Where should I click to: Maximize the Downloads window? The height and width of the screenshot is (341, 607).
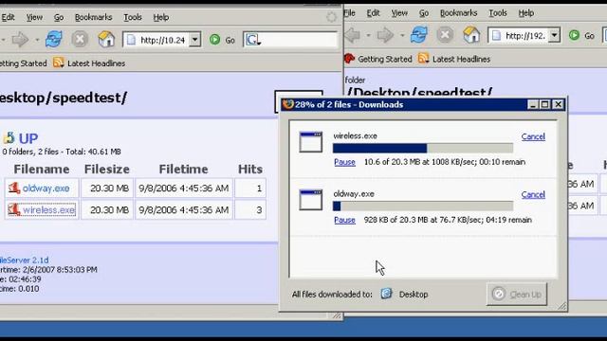pos(545,104)
